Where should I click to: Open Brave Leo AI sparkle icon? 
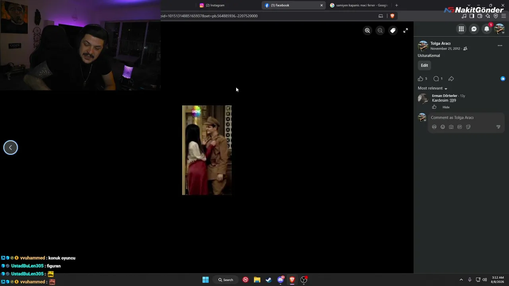(488, 16)
